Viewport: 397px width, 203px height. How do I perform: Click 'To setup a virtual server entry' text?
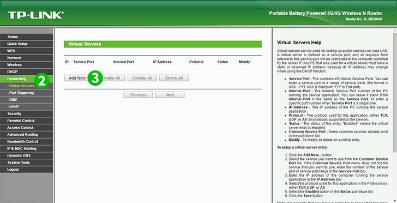pyautogui.click(x=302, y=147)
